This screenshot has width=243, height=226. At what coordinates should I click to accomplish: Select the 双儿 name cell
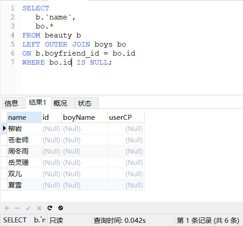(x=24, y=174)
